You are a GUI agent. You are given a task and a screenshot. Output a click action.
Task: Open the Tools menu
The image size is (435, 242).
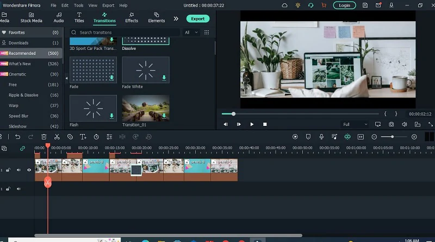(78, 5)
